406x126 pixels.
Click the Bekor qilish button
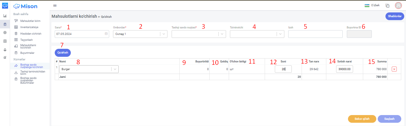click(x=362, y=119)
